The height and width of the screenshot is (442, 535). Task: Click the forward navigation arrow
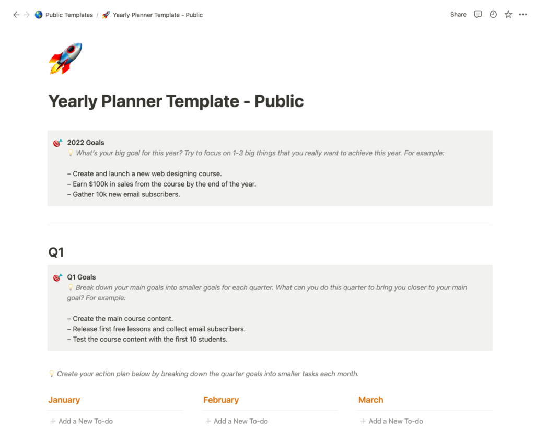tap(27, 15)
